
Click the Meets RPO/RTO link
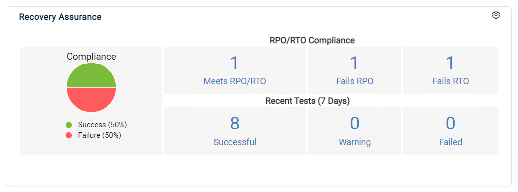(235, 81)
